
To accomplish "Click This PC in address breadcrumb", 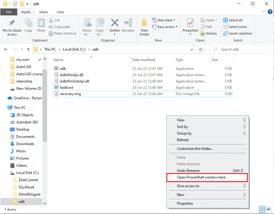I will [50, 49].
